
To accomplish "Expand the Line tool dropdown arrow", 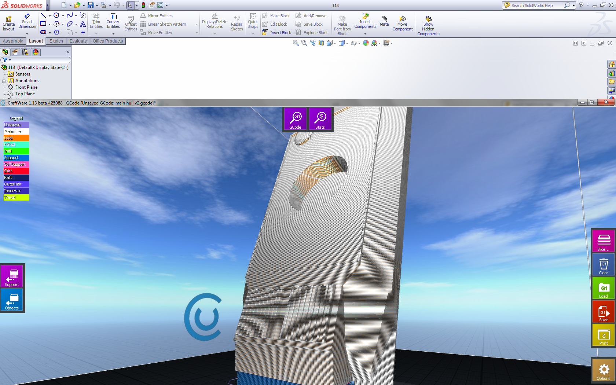I will (49, 16).
